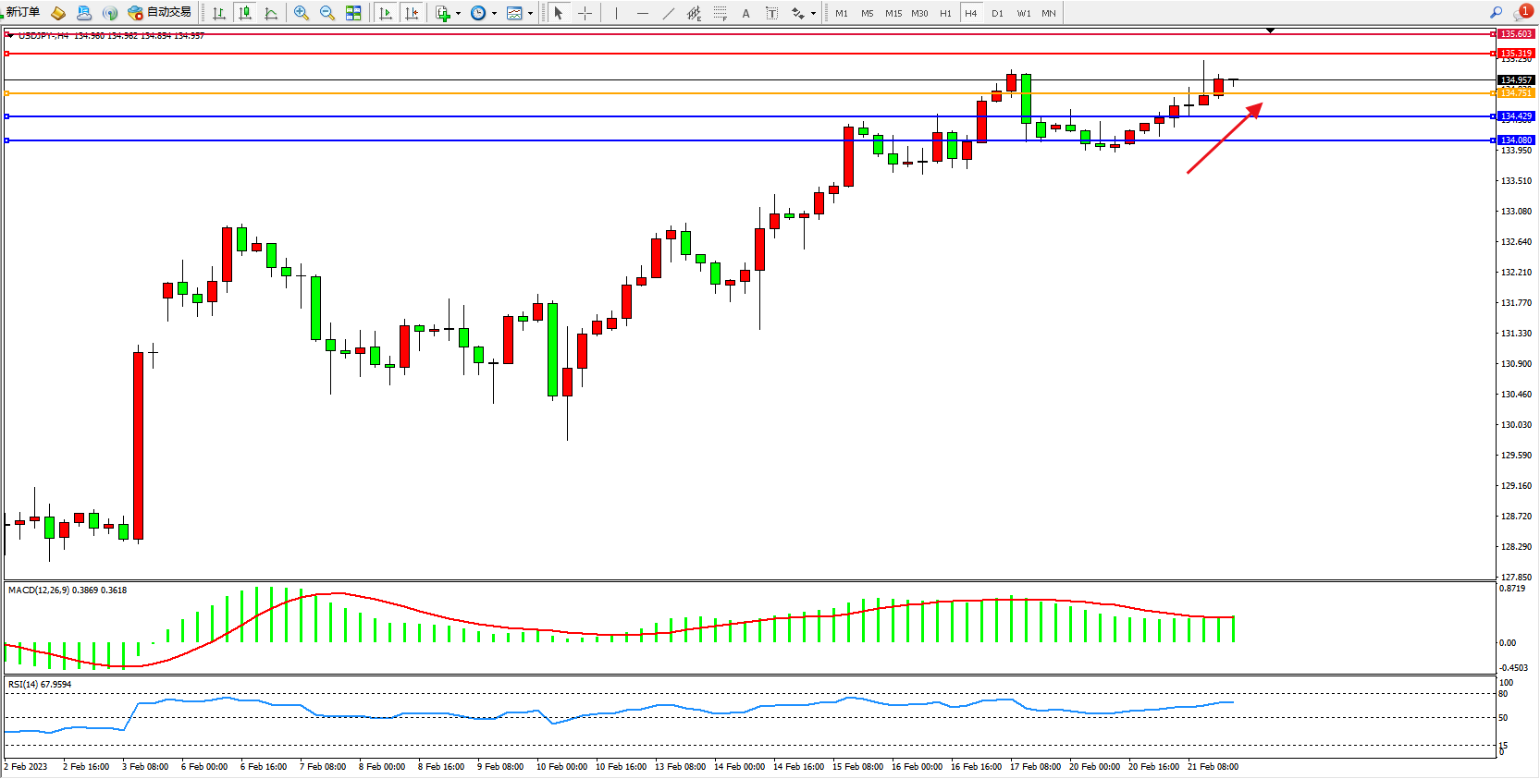Click the 新订单 new order button
Viewport: 1540px width, 779px height.
(x=22, y=12)
